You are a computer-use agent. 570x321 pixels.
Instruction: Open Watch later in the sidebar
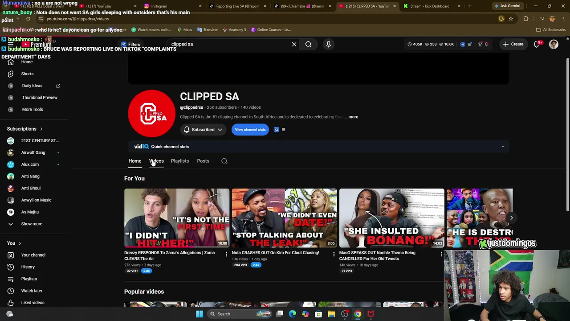(32, 291)
